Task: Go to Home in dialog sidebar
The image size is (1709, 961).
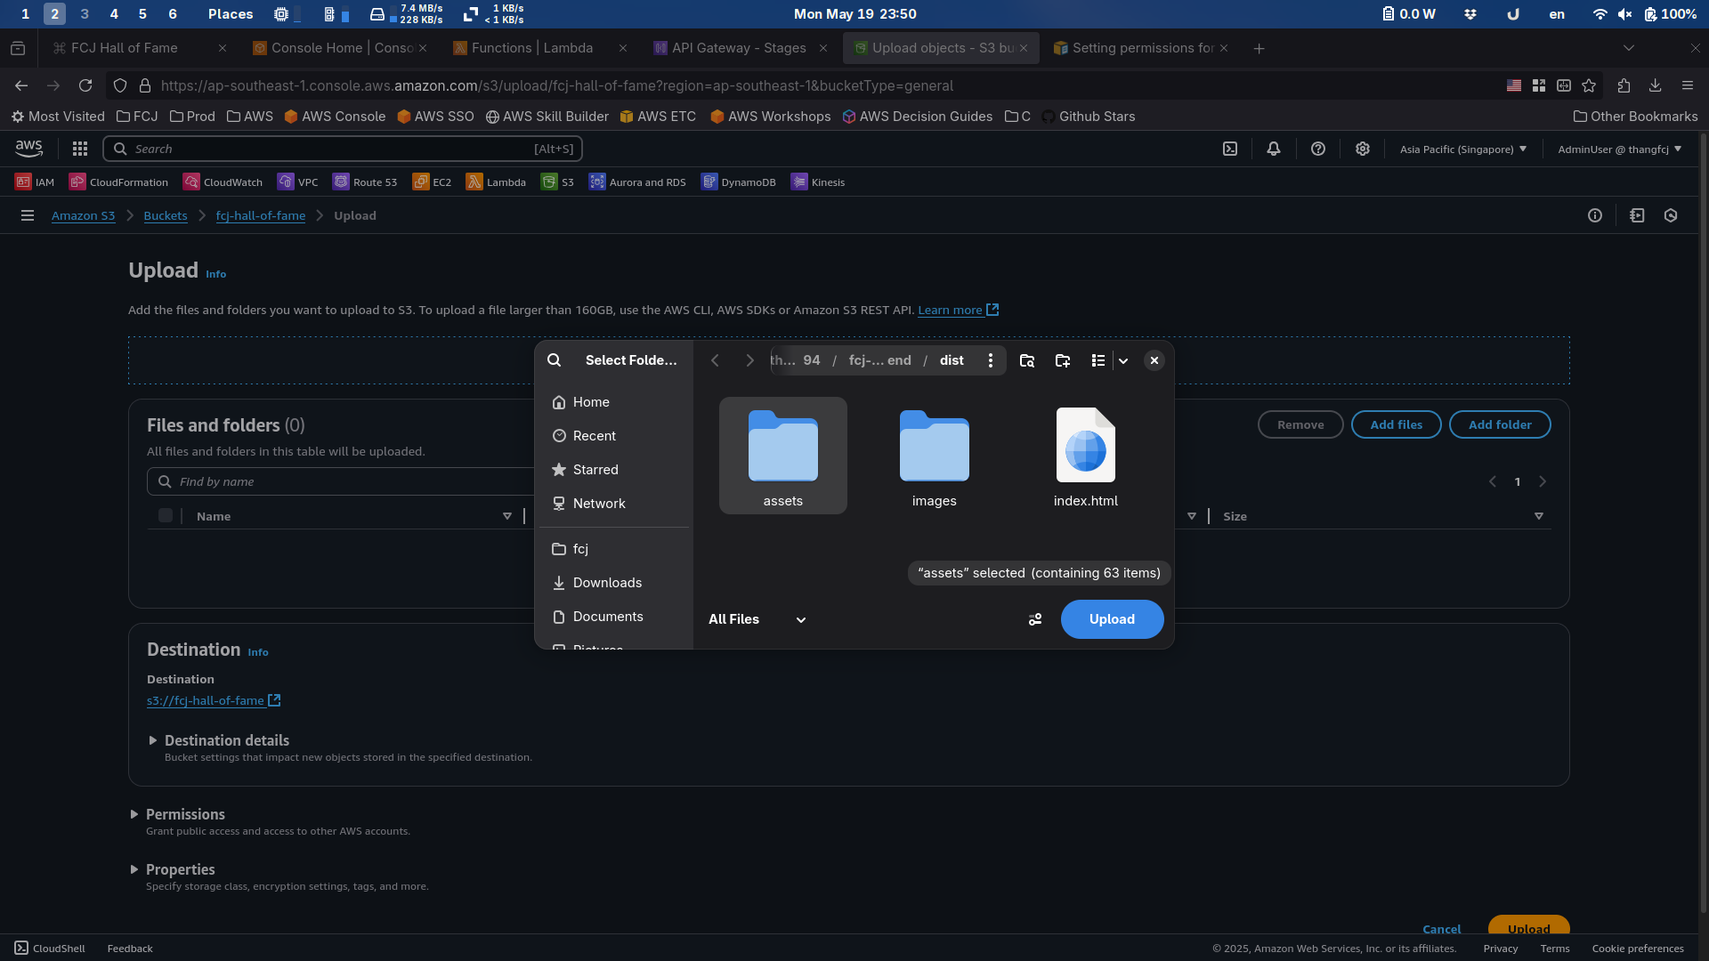Action: coord(614,402)
